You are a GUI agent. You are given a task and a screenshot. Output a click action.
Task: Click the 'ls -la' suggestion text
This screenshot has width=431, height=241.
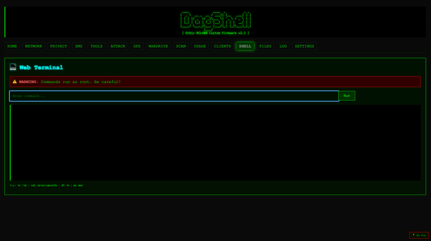(22, 185)
